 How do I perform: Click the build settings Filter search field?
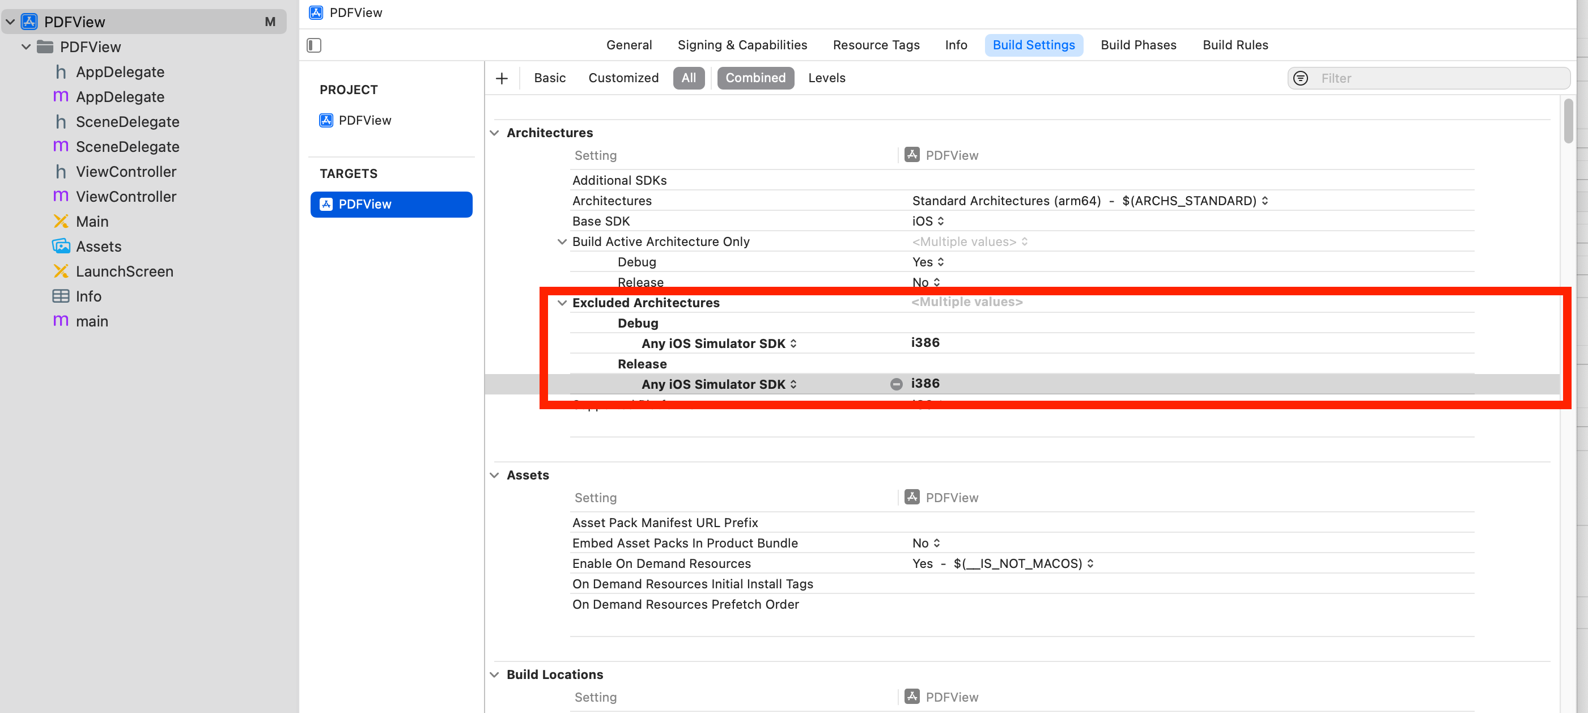pos(1436,78)
